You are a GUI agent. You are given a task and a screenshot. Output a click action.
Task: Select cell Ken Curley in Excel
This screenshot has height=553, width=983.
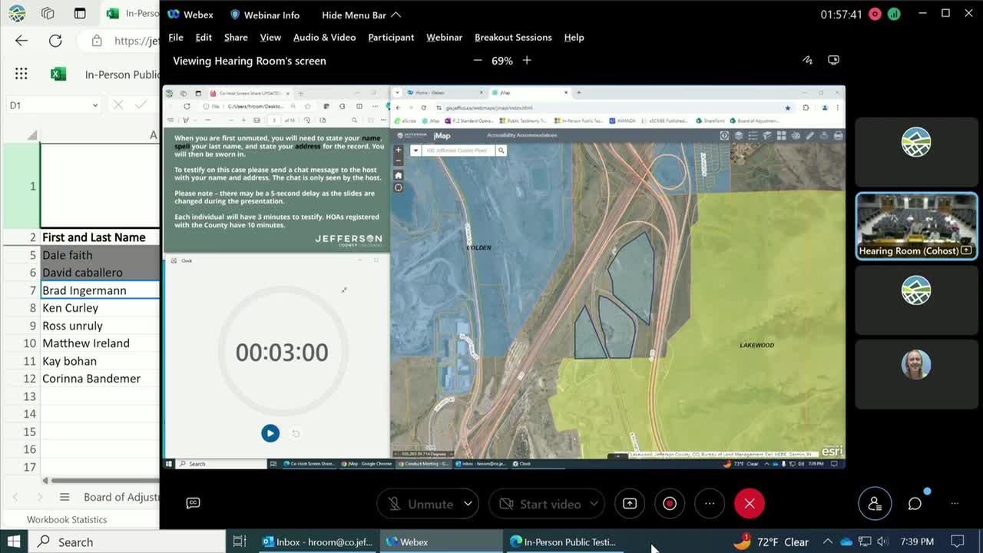point(100,308)
